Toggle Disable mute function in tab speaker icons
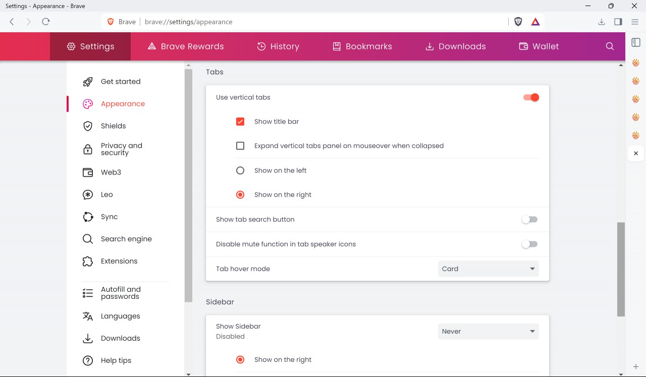 [529, 244]
